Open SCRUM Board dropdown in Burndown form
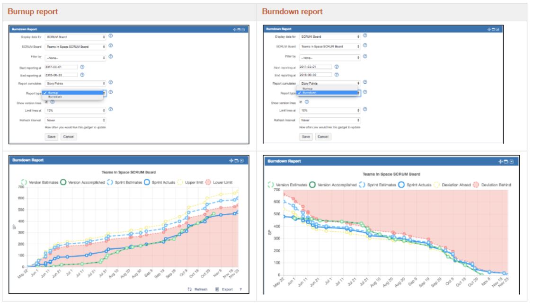Viewport: 559px width, 308px height. click(330, 46)
